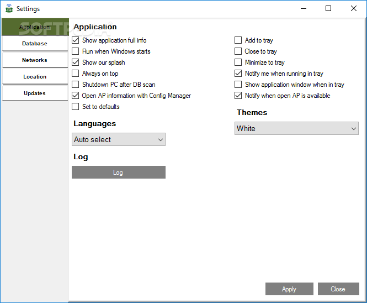Open the Database settings tab
The image size is (367, 303).
[x=35, y=44]
